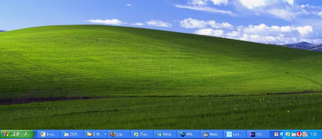
Task: Click the question mark help icon
Action: (276, 134)
